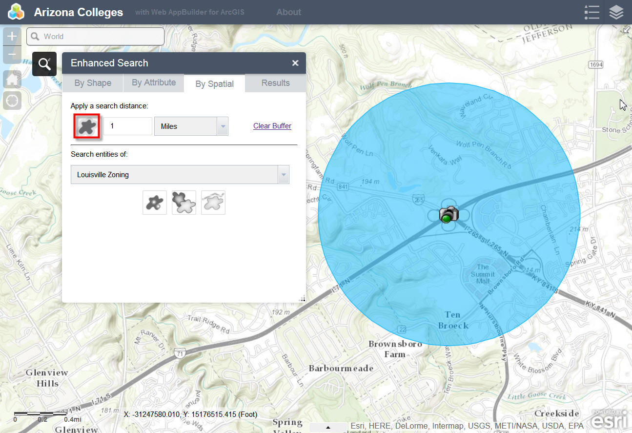
Task: Click the Glenview Hills map label
Action: (x=47, y=378)
